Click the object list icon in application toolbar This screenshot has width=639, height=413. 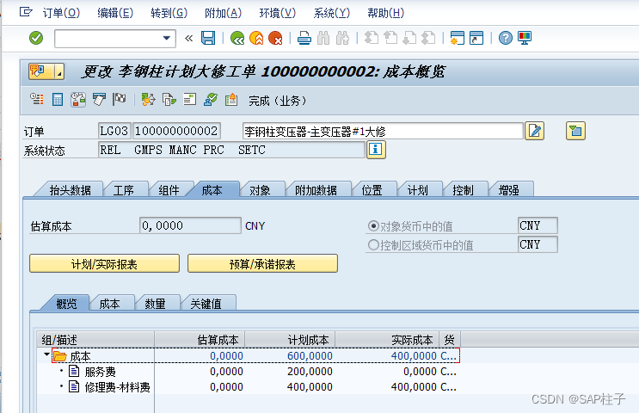tap(37, 99)
